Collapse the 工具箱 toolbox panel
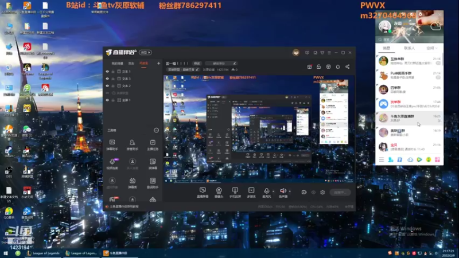 click(x=156, y=130)
